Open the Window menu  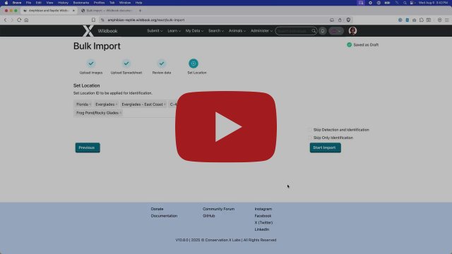[125, 3]
